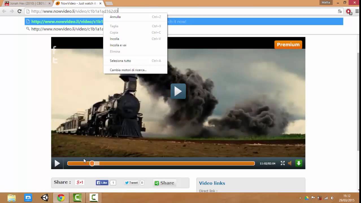Open Cambia motori di ricerca option
The image size is (361, 203).
click(x=135, y=70)
